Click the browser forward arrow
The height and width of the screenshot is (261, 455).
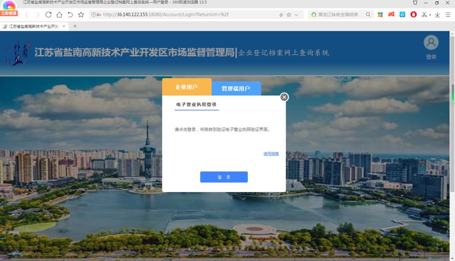(37, 15)
